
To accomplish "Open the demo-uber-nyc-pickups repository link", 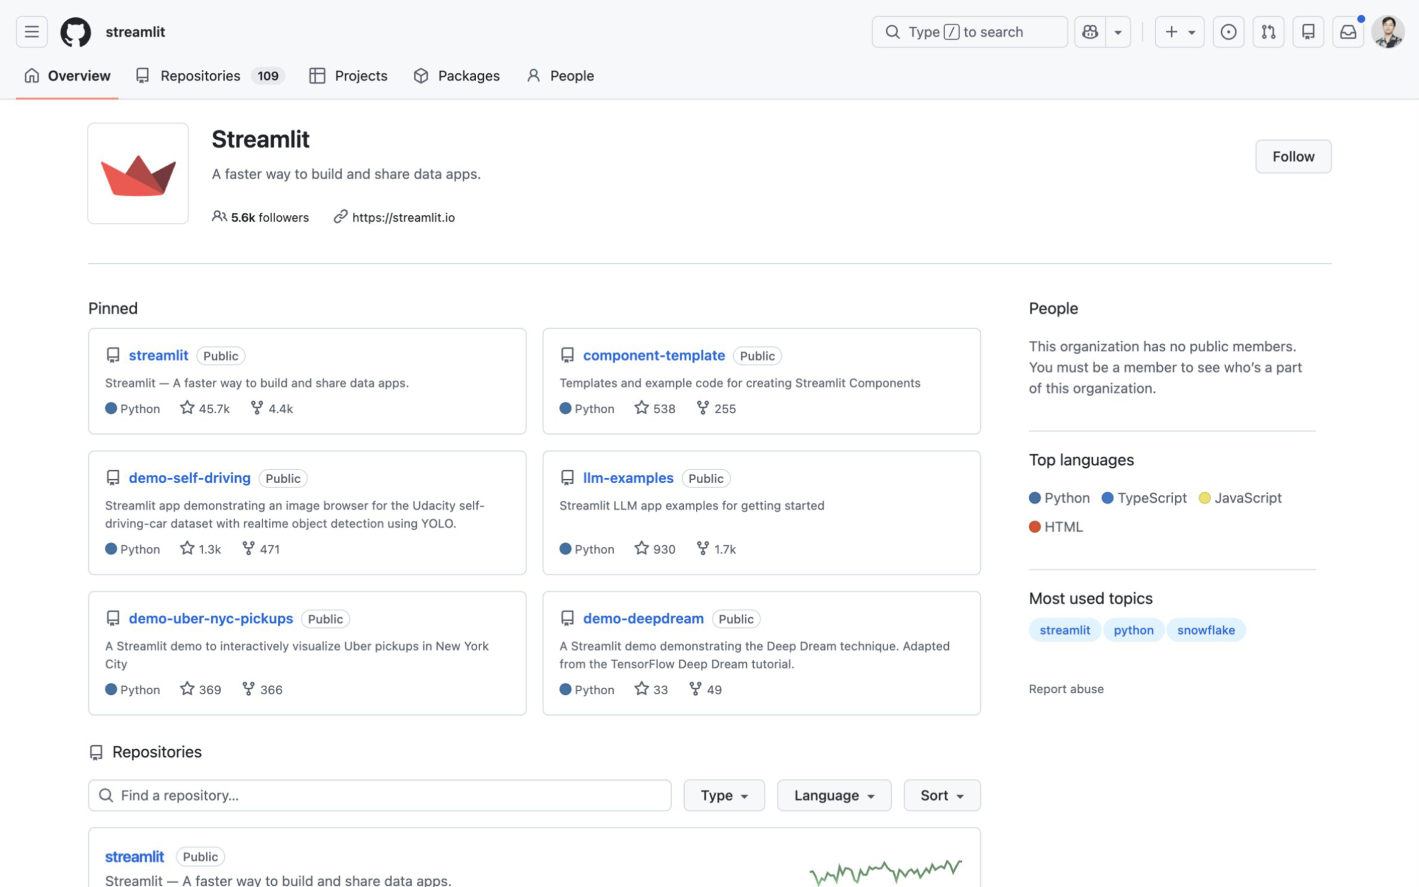I will point(210,618).
